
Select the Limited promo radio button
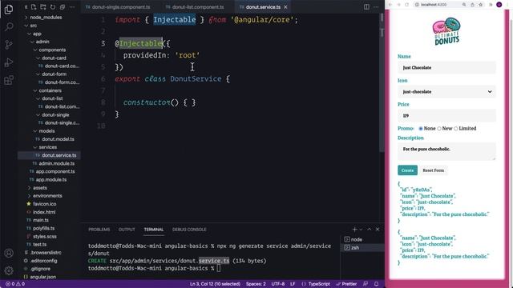point(456,129)
